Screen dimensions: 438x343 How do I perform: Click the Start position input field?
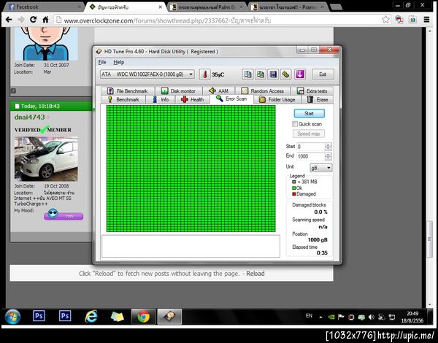(x=311, y=147)
